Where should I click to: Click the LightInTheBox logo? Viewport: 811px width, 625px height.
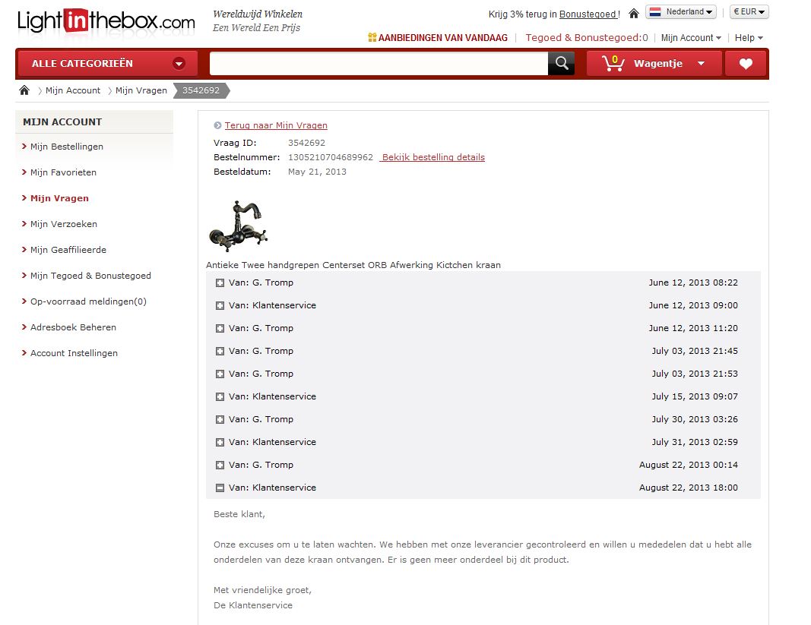[x=106, y=21]
